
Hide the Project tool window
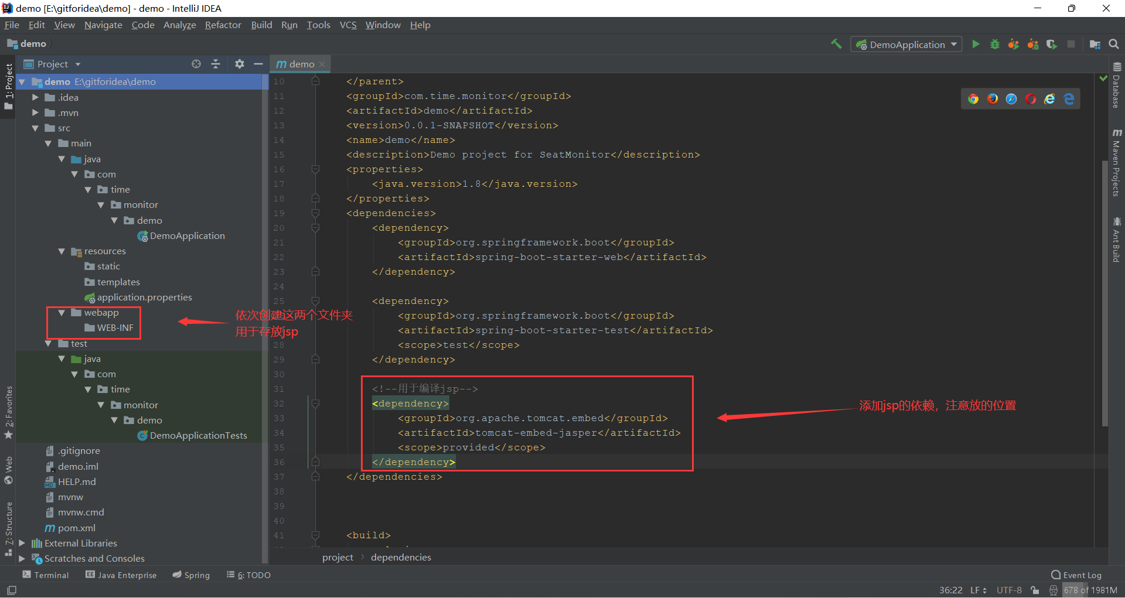point(258,64)
